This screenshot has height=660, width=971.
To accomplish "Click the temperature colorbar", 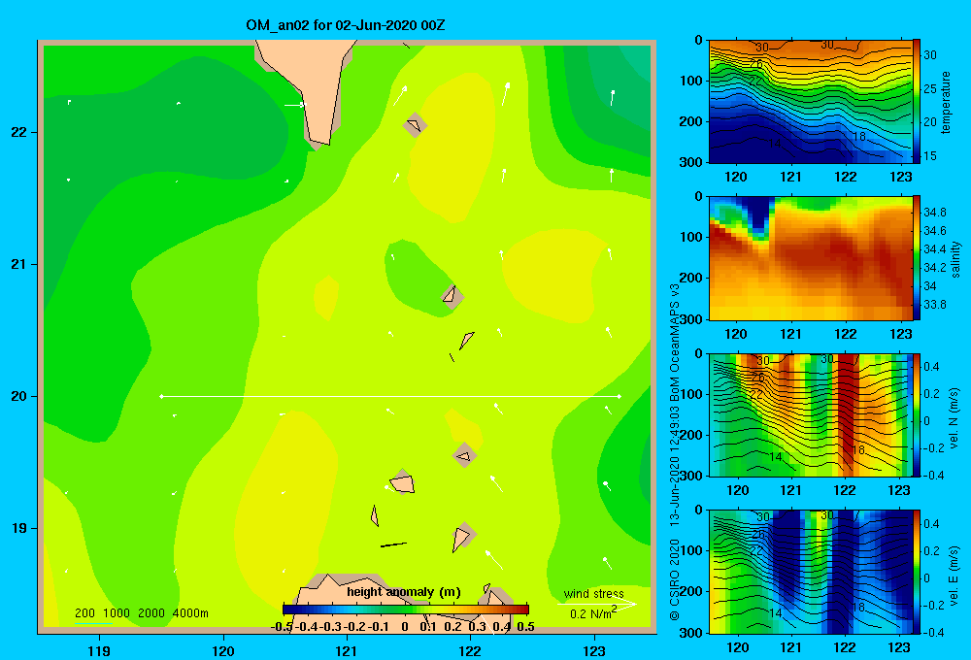I will (917, 102).
